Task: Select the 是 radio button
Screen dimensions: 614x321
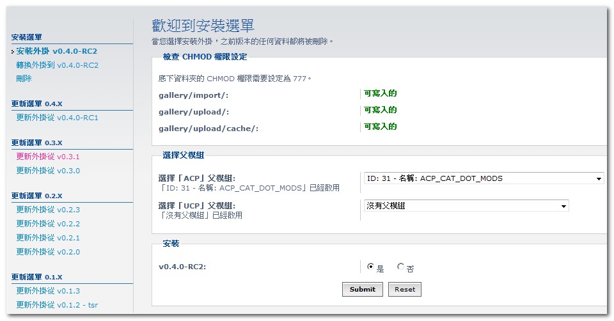Action: 370,267
